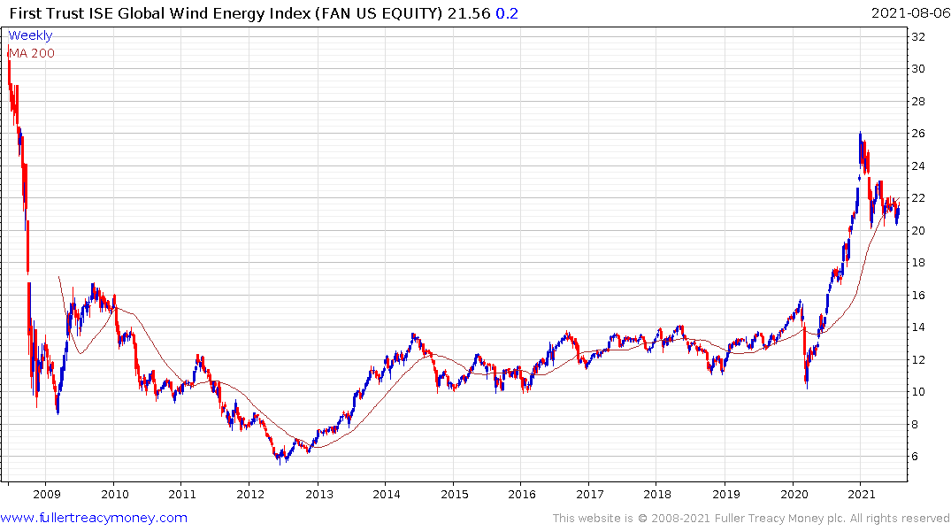Click the 18 price axis label
951x531 pixels.
[x=919, y=263]
